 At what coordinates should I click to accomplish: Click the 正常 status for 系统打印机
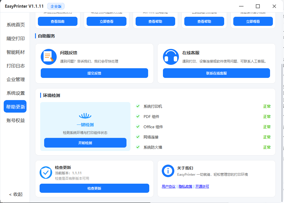(x=267, y=106)
